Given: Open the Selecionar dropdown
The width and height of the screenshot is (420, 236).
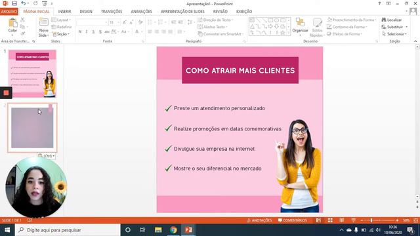Looking at the screenshot, I should pyautogui.click(x=394, y=34).
